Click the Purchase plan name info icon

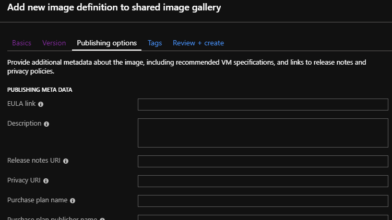(x=73, y=201)
